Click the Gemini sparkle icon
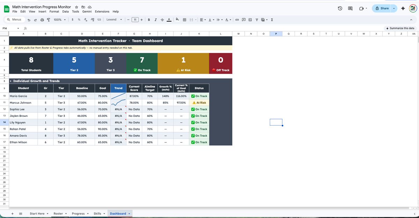This screenshot has width=419, height=218. coord(403,8)
